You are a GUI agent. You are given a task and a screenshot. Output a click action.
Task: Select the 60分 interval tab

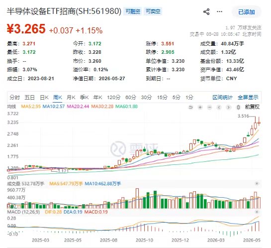[x=131, y=97]
